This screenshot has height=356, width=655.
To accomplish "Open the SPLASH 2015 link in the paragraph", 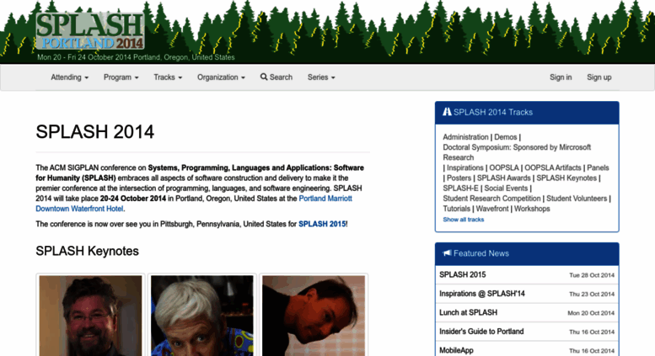I will [322, 224].
